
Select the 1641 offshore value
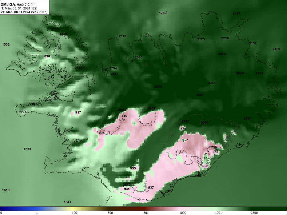[x=67, y=202]
